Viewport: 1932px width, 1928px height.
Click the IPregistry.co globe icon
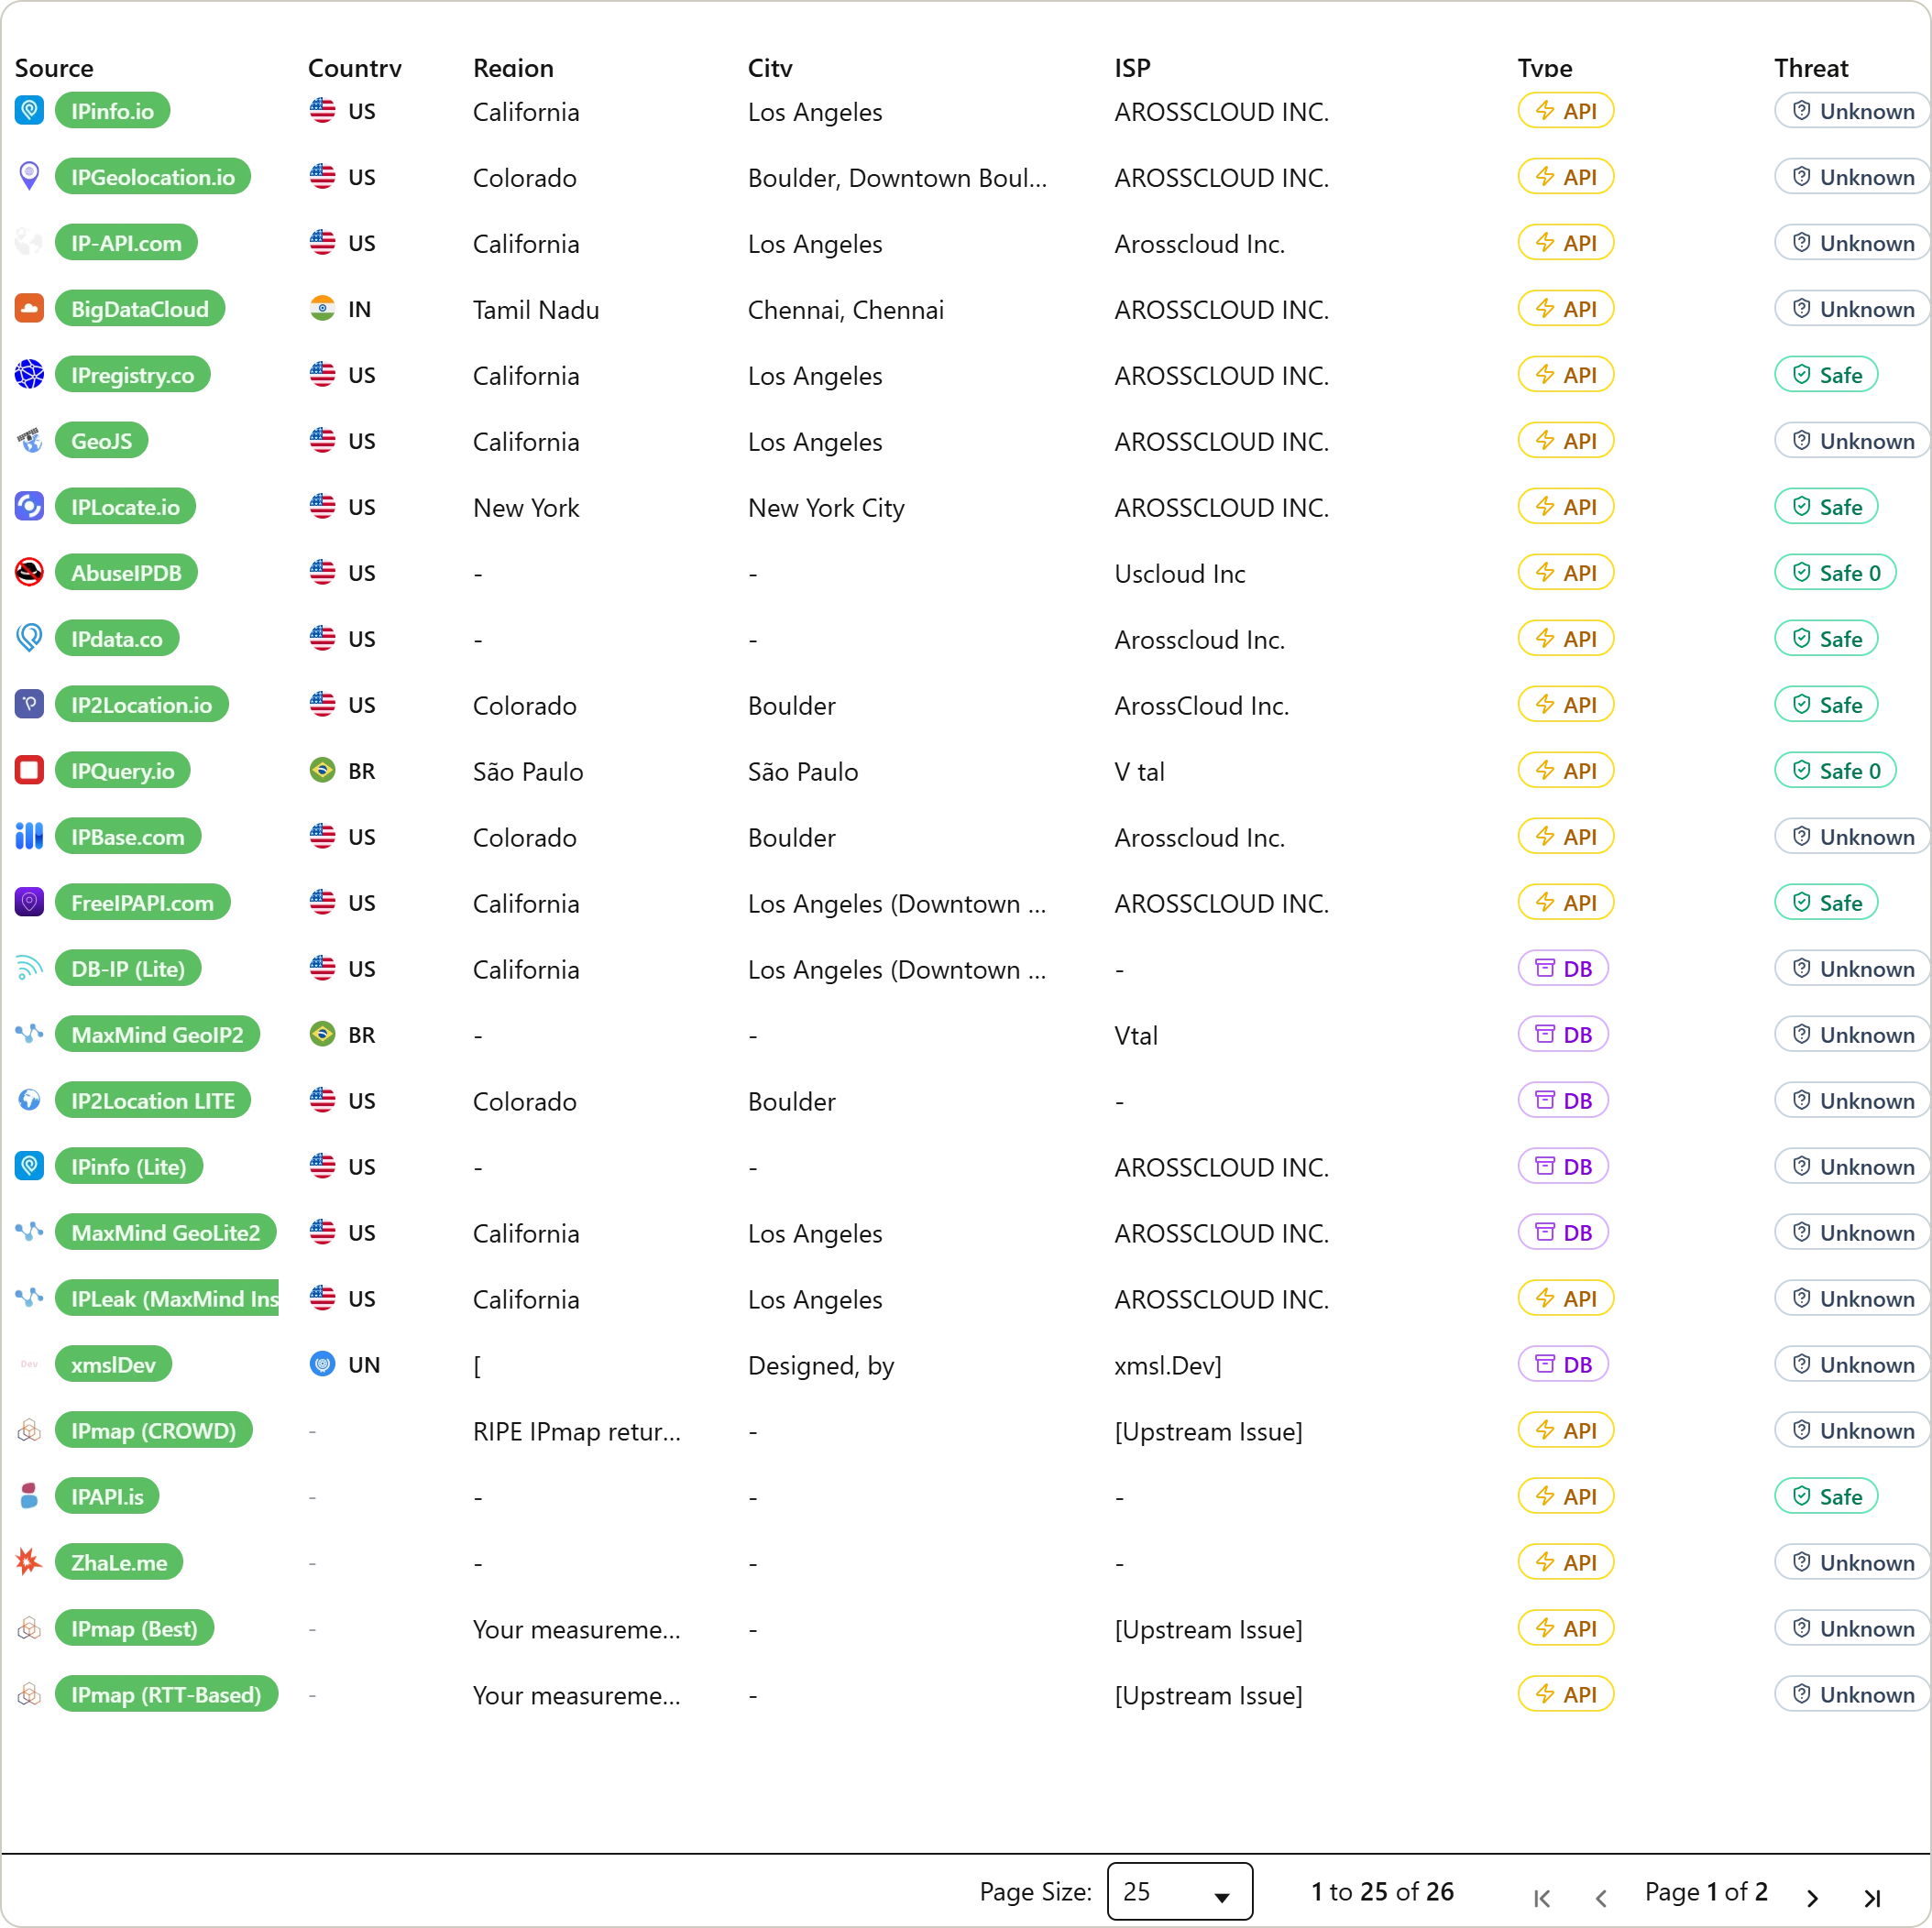pyautogui.click(x=29, y=375)
